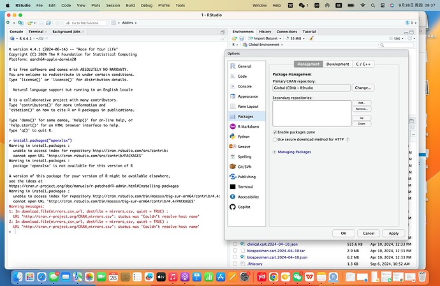Click Add... for secondary repositories

tap(362, 103)
